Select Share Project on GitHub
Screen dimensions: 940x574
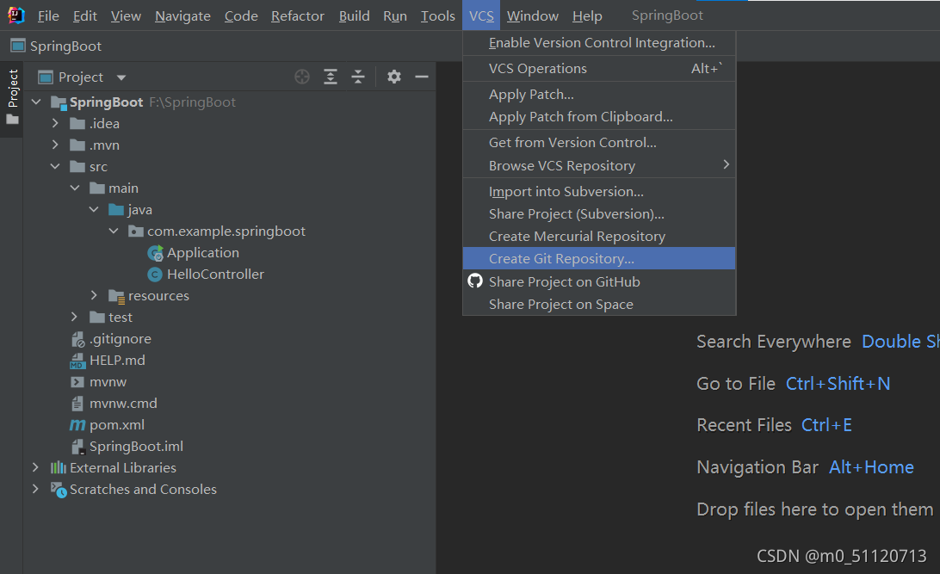pyautogui.click(x=599, y=281)
